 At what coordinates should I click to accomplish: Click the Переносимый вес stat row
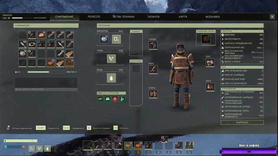[242, 48]
